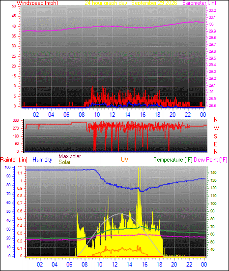
Task: Click the S wind direction label
Action: (215, 136)
